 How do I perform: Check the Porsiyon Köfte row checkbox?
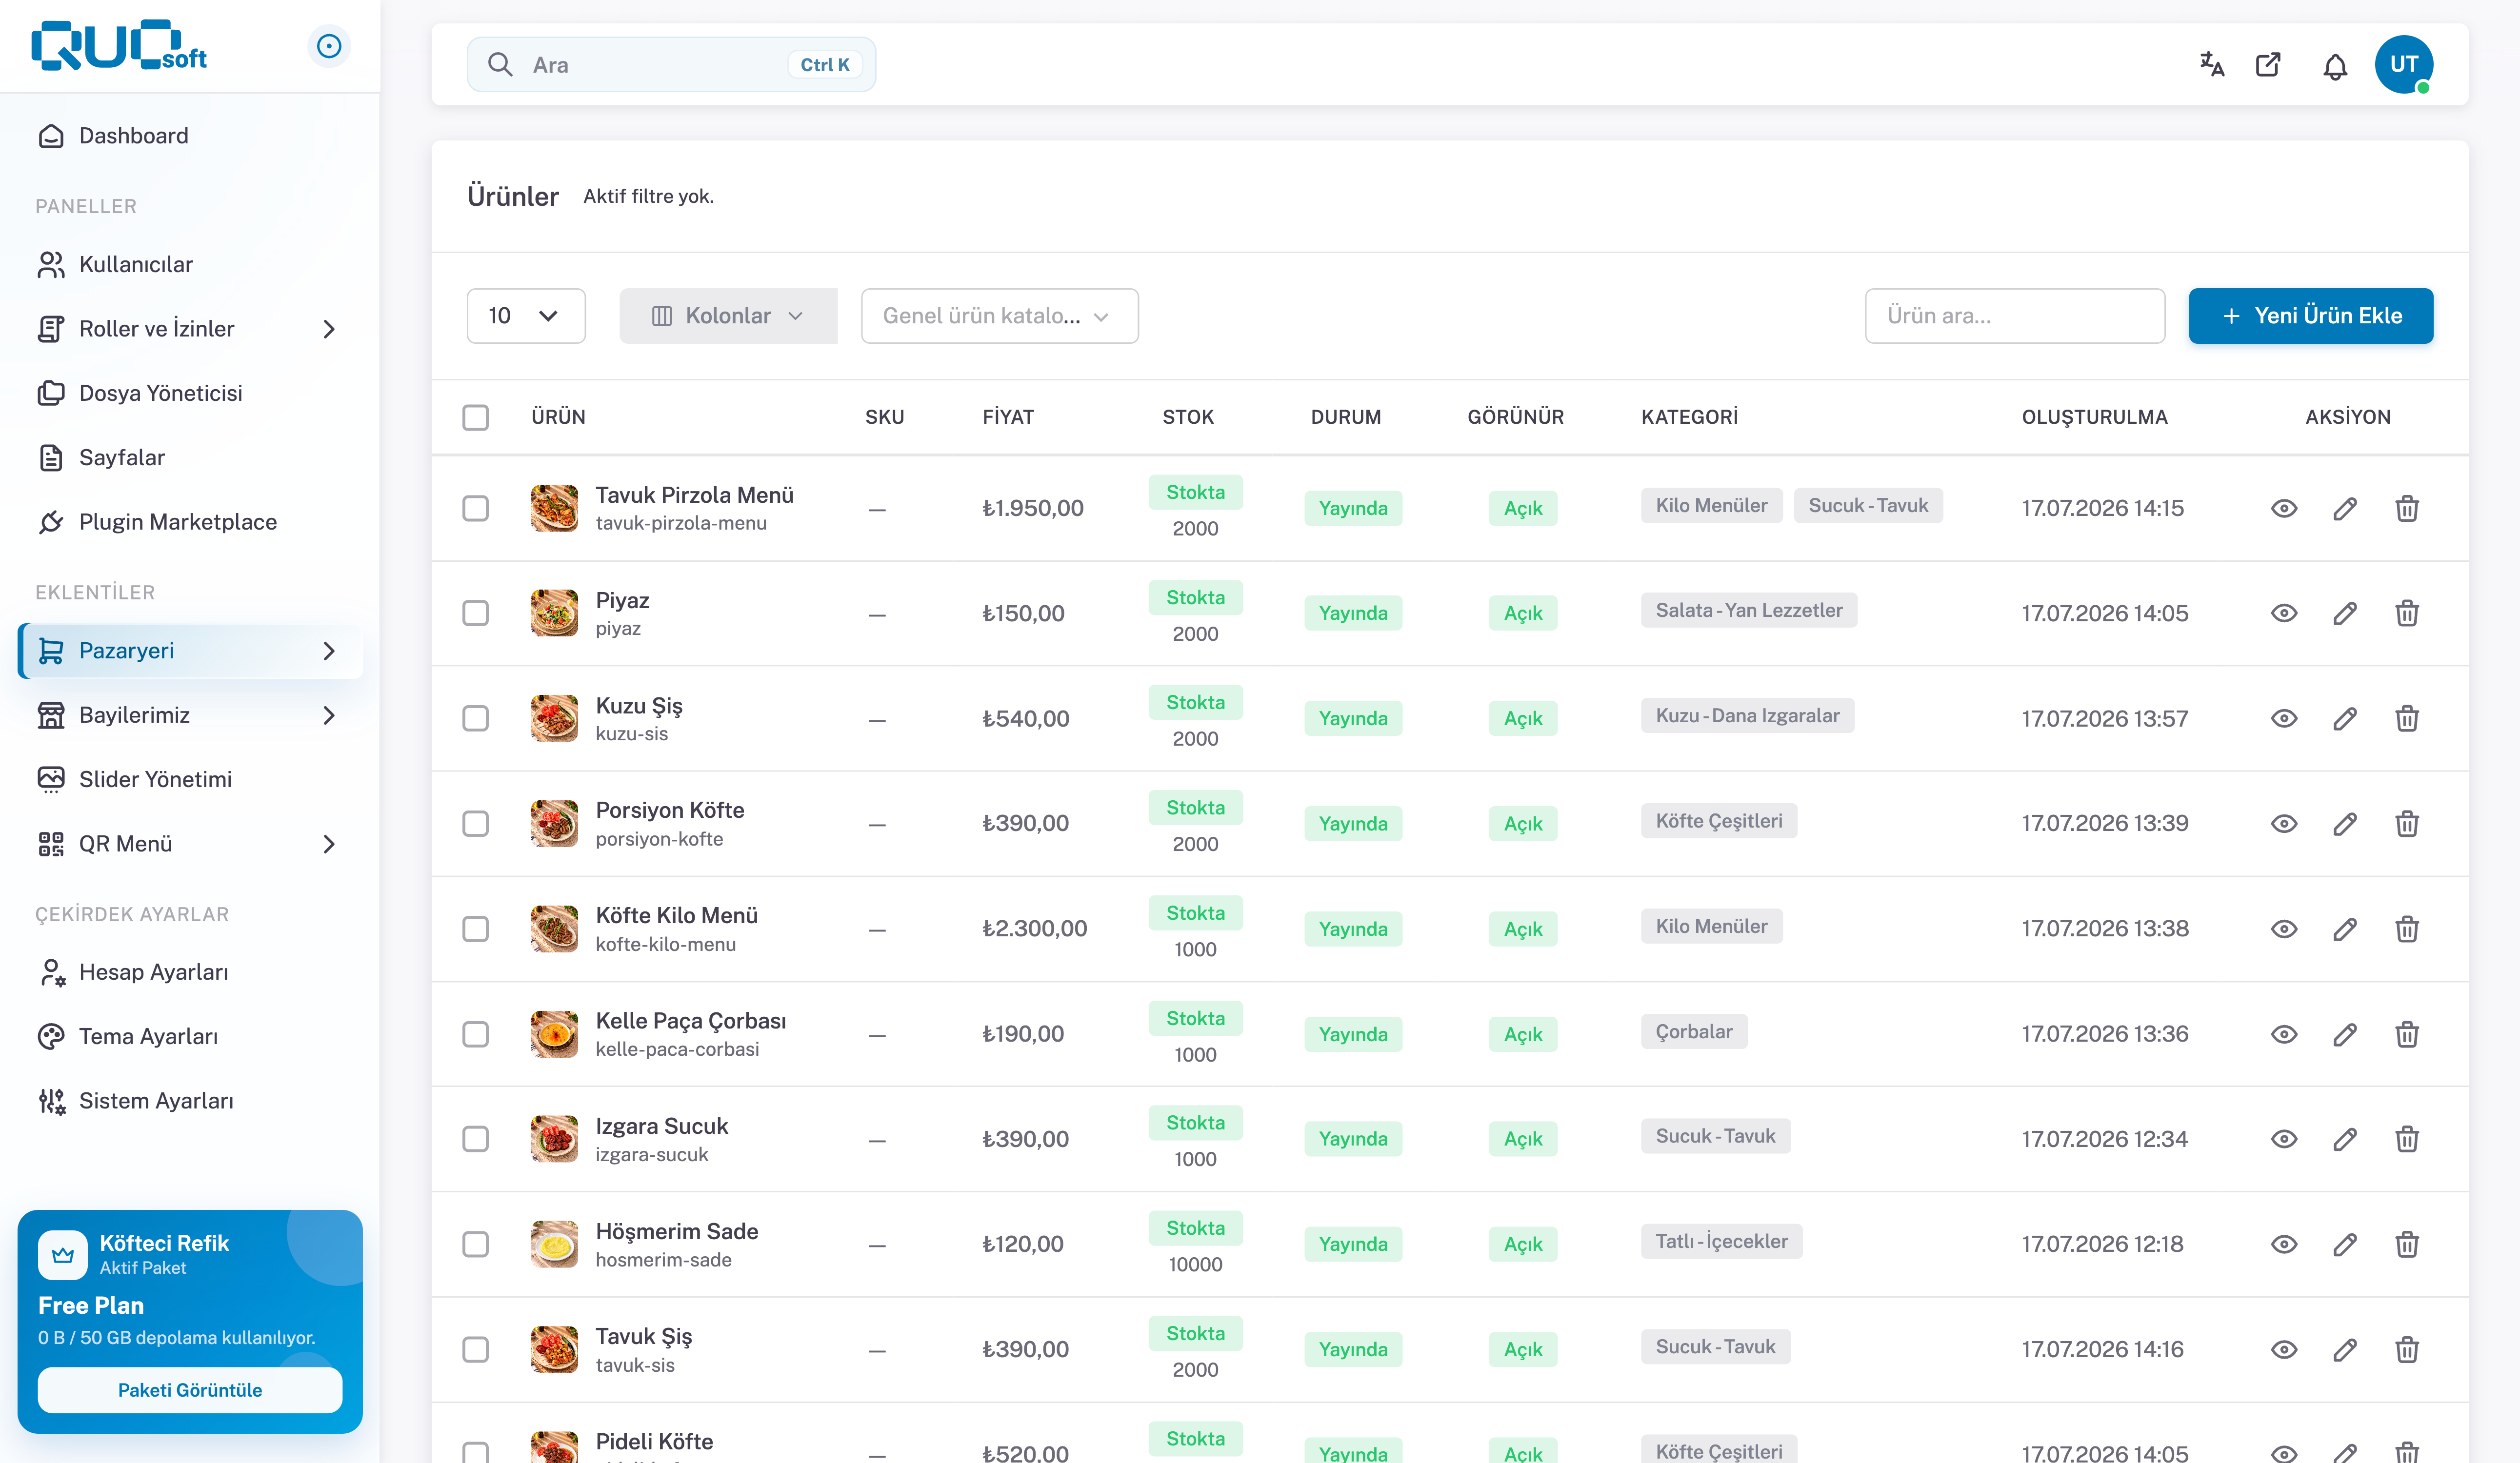point(476,824)
